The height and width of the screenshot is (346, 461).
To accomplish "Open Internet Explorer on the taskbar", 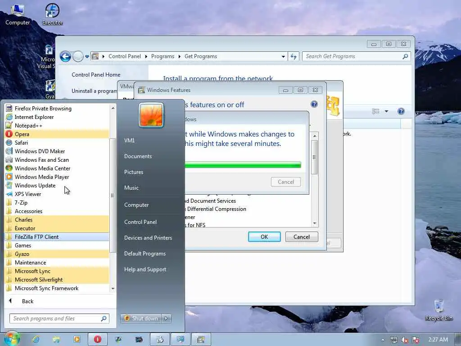I will [x=36, y=340].
